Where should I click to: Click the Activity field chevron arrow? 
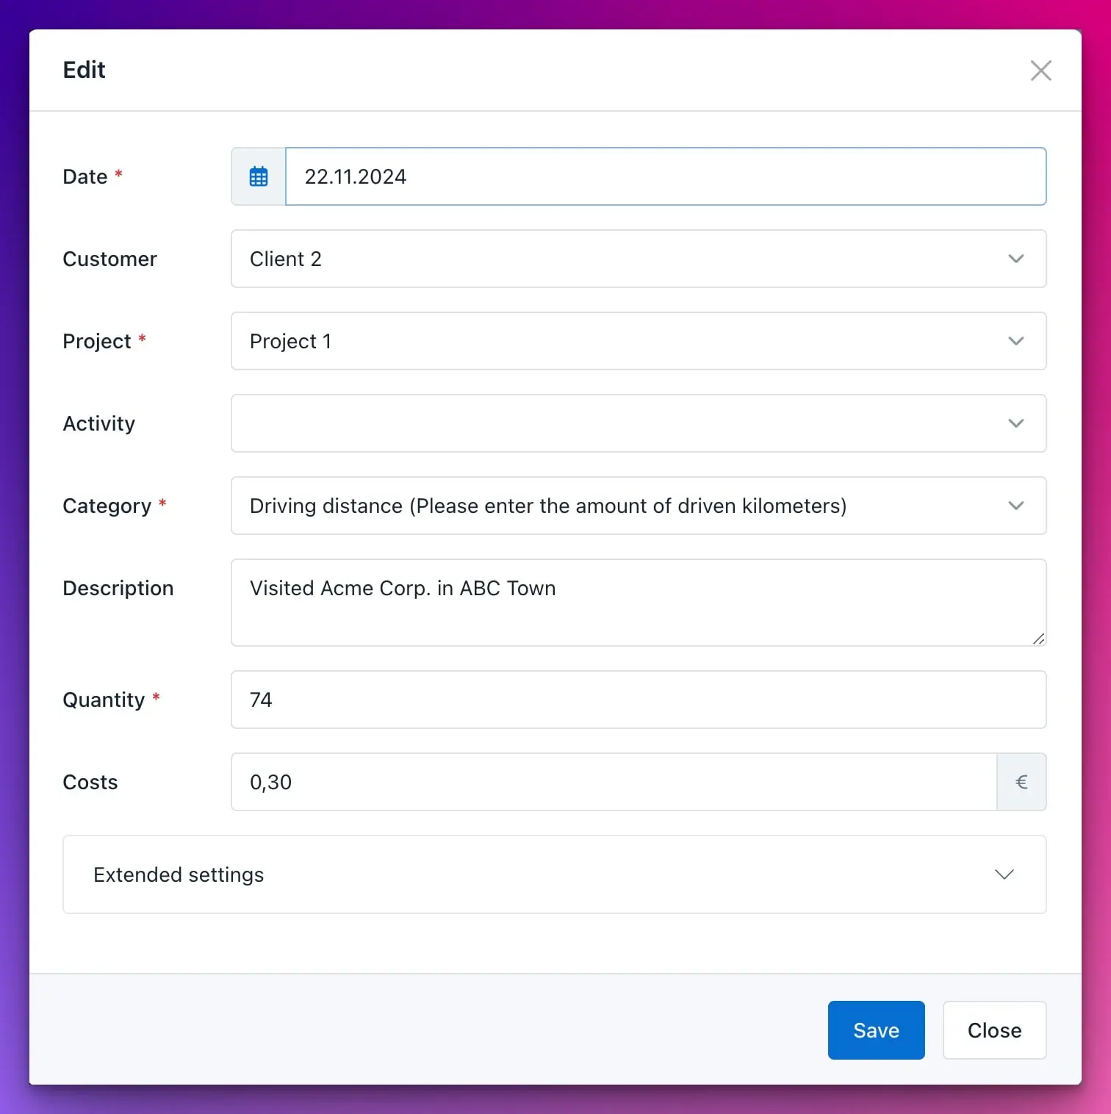1015,423
